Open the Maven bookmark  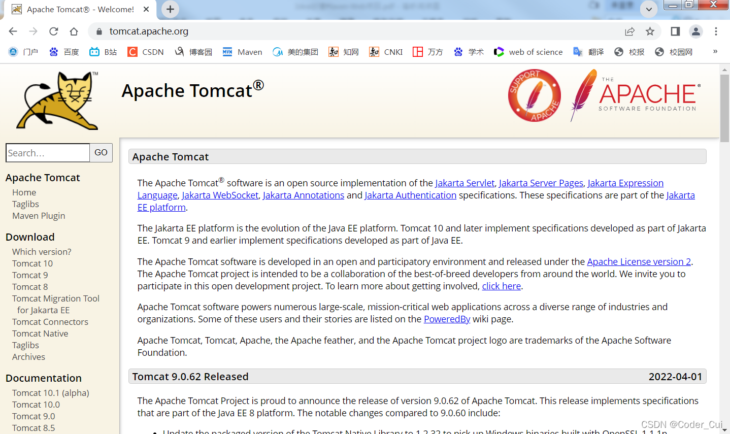pyautogui.click(x=243, y=52)
